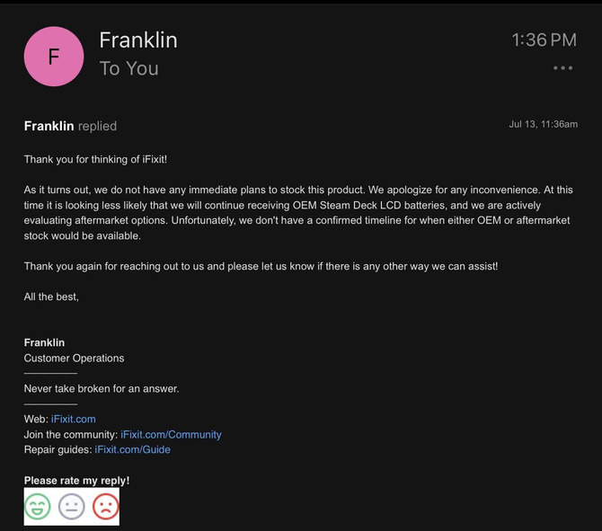Click the All the best closing line
The height and width of the screenshot is (531, 602).
[51, 296]
